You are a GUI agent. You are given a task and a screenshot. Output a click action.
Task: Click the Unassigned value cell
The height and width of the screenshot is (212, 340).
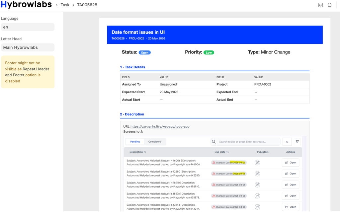(x=168, y=84)
